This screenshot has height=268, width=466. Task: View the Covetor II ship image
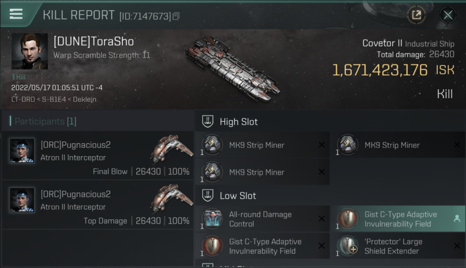pos(233,68)
